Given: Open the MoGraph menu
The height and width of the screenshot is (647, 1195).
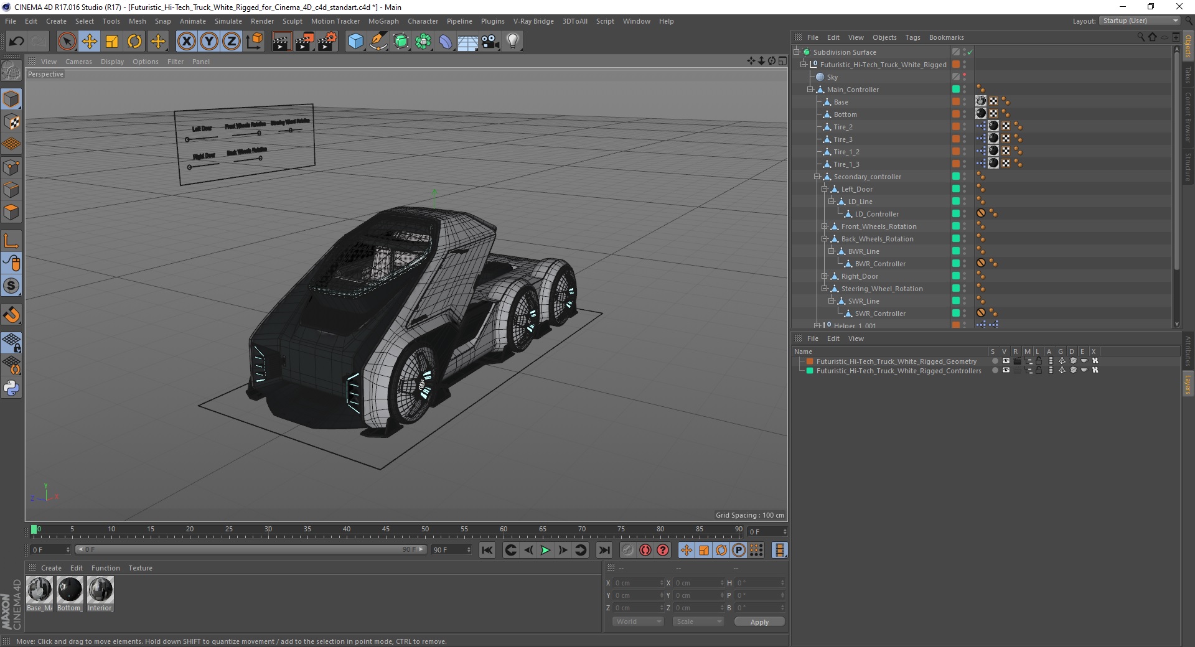Looking at the screenshot, I should pos(383,21).
